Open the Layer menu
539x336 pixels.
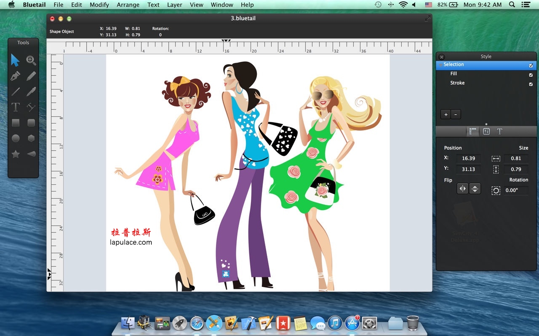175,5
